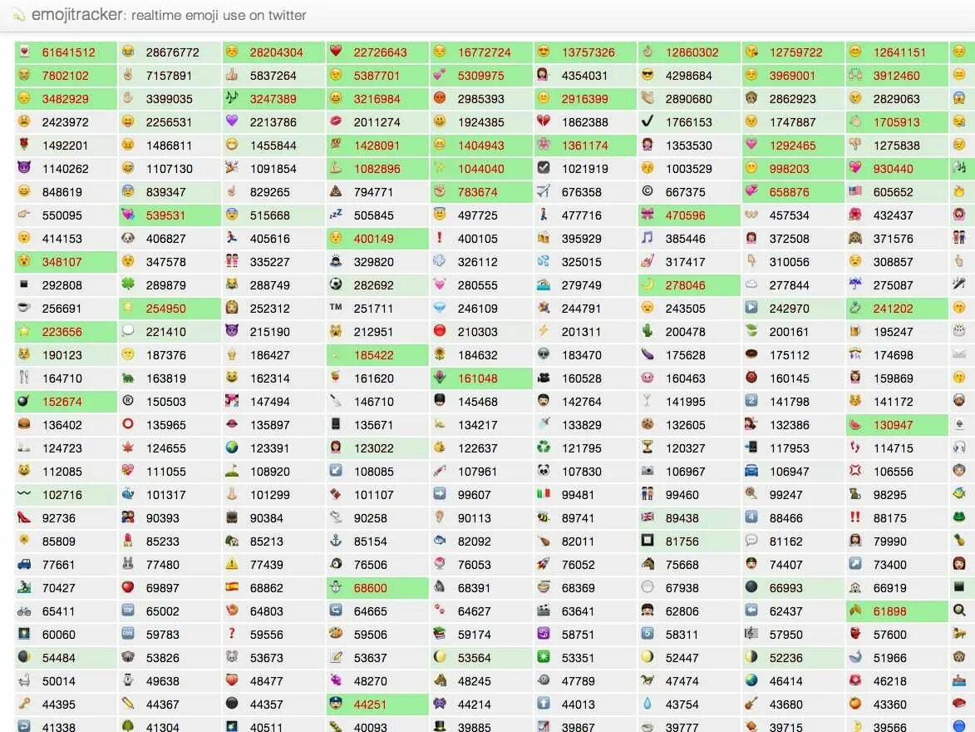Click the bicycle emoji beside 65411
Image resolution: width=975 pixels, height=732 pixels.
(24, 611)
